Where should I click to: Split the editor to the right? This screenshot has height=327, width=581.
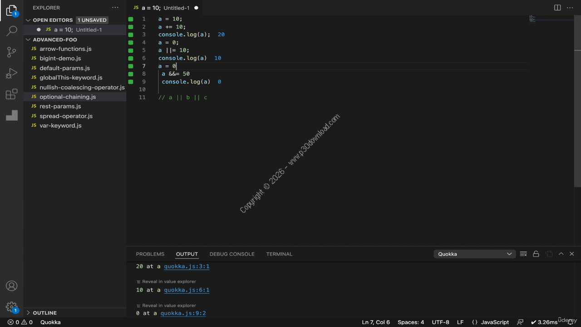[x=557, y=8]
